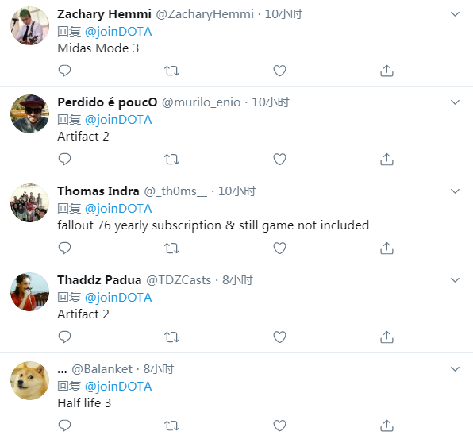Image resolution: width=473 pixels, height=439 pixels.
Task: Expand the chevron menu on Thomas Indra's tweet
Action: tap(455, 191)
